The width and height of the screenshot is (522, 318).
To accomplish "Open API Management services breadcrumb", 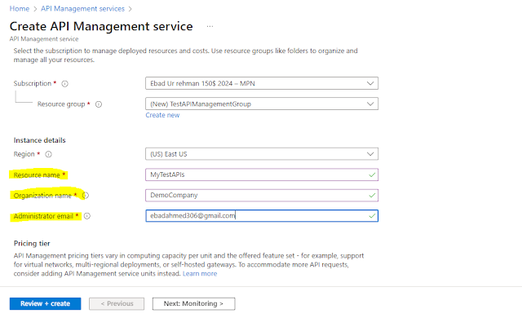I will coord(82,9).
